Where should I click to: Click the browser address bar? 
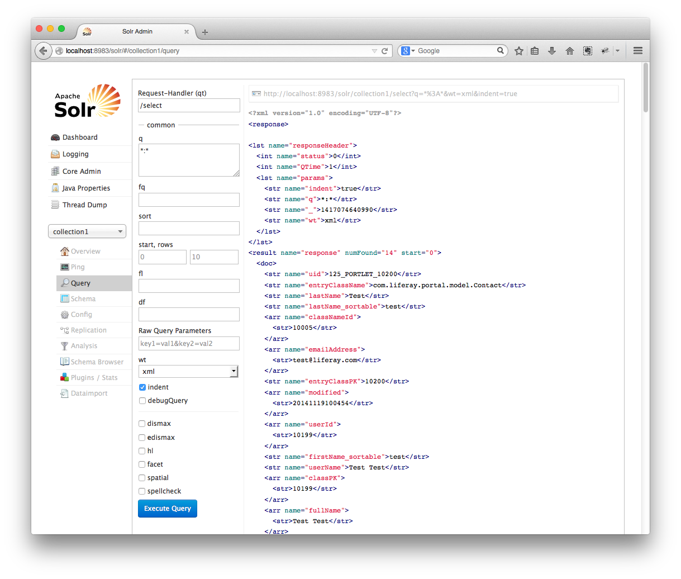coord(218,51)
